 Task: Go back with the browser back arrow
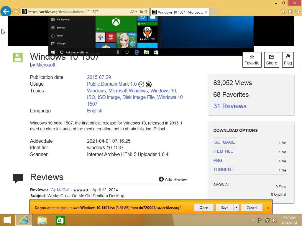point(6,11)
